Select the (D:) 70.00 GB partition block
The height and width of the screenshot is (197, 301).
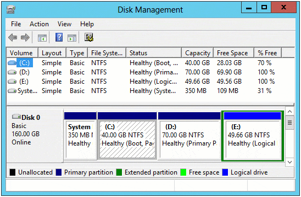(x=189, y=136)
